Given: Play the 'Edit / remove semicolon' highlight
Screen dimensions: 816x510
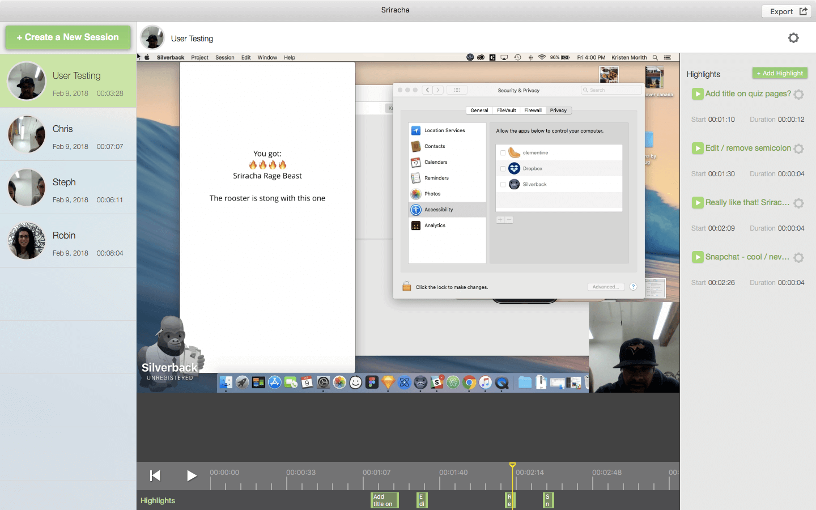Looking at the screenshot, I should tap(698, 148).
